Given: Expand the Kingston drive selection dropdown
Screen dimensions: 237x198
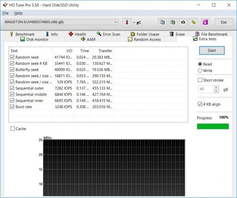Looking at the screenshot, I should pos(116,22).
